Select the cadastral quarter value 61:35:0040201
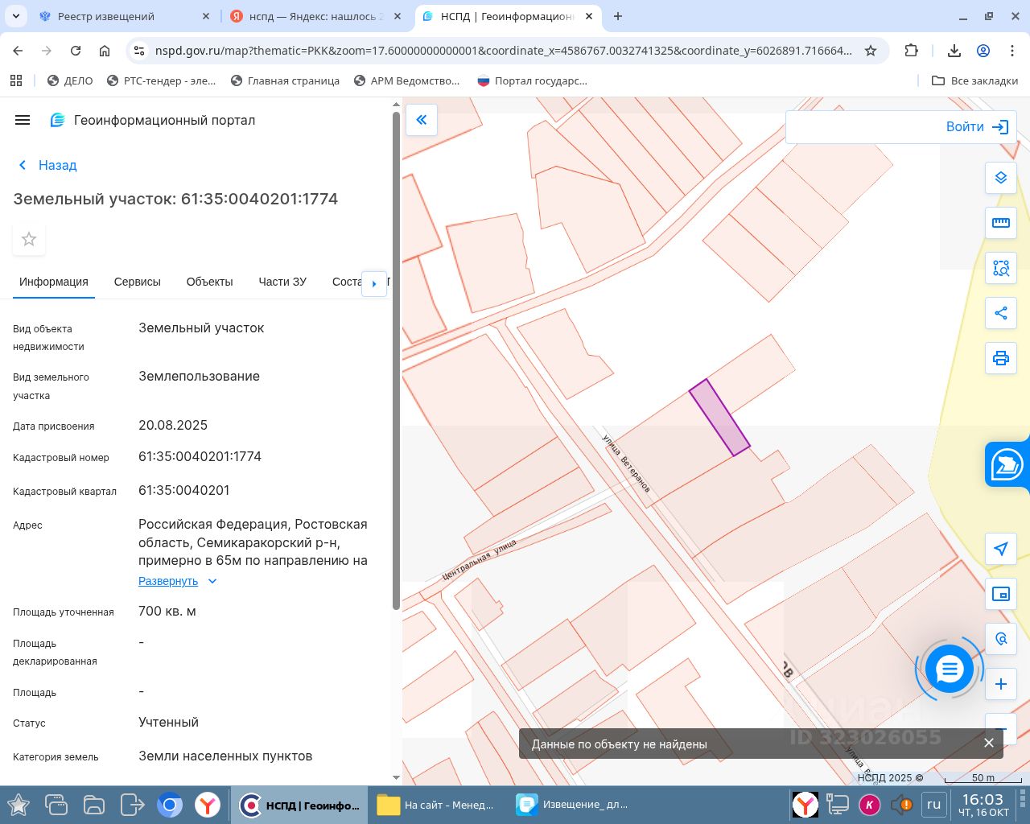 (184, 490)
